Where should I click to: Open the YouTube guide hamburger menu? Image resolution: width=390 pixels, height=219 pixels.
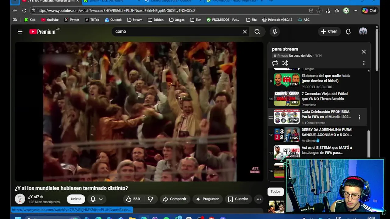tap(20, 31)
